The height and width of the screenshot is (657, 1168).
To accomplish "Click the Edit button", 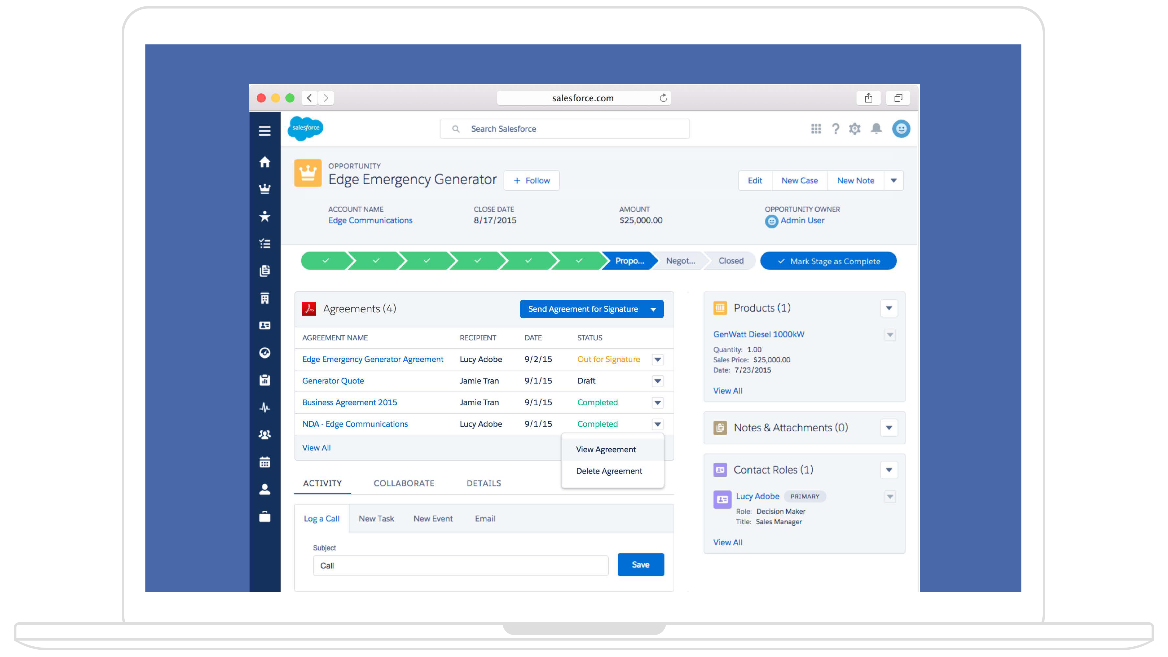I will click(x=754, y=180).
